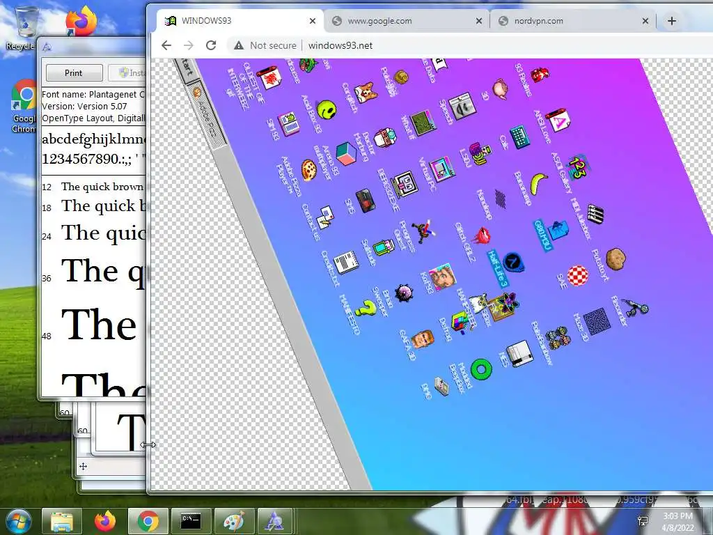Open the SM 93 icon
The width and height of the screenshot is (713, 535).
(289, 124)
